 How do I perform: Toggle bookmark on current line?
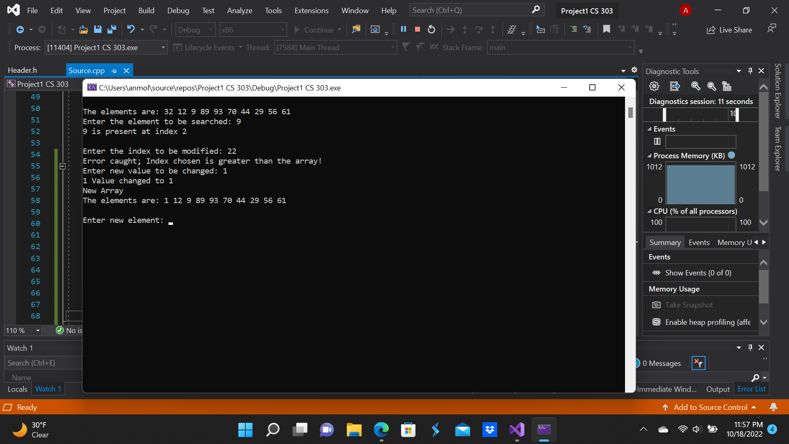point(607,29)
